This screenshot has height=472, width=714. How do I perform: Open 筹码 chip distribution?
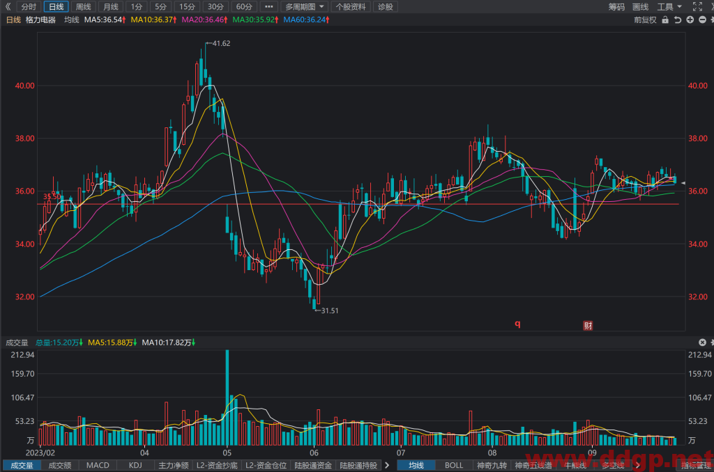[x=616, y=7]
